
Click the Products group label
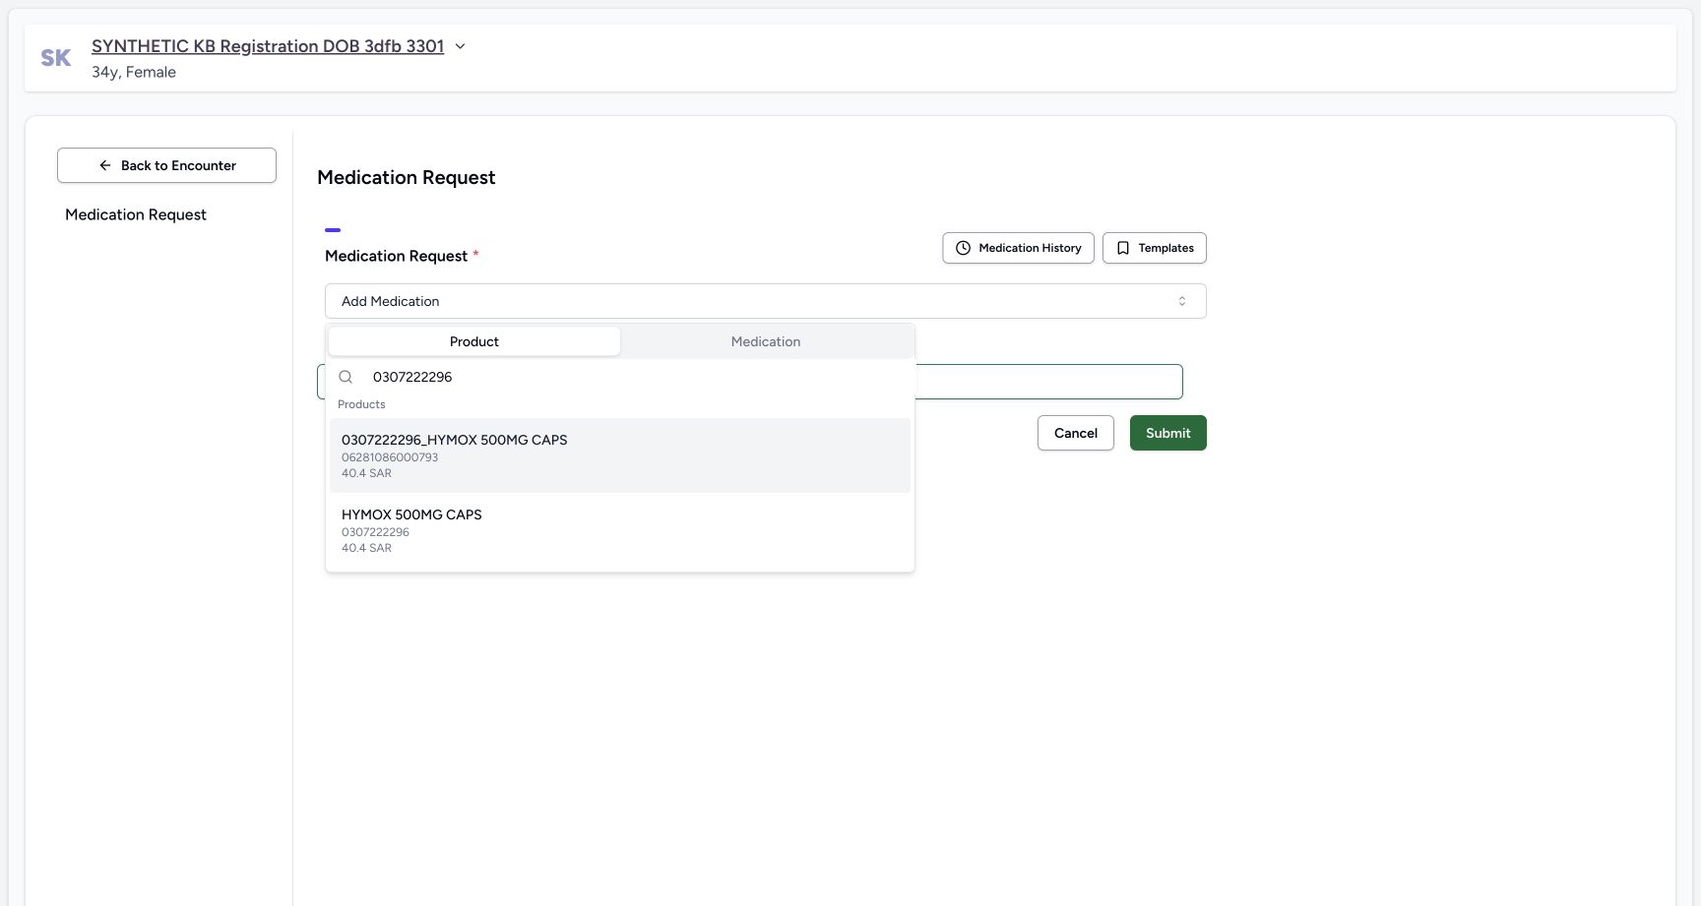[361, 404]
